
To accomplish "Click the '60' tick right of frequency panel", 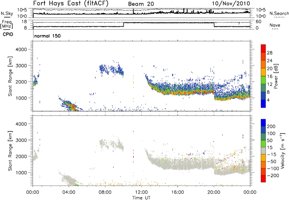I will (259, 22).
